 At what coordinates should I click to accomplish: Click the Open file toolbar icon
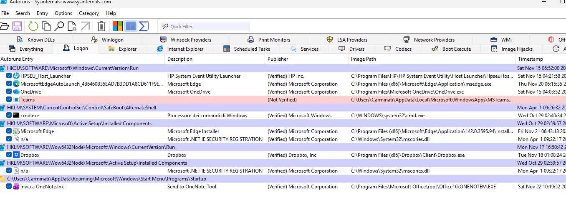click(4, 27)
